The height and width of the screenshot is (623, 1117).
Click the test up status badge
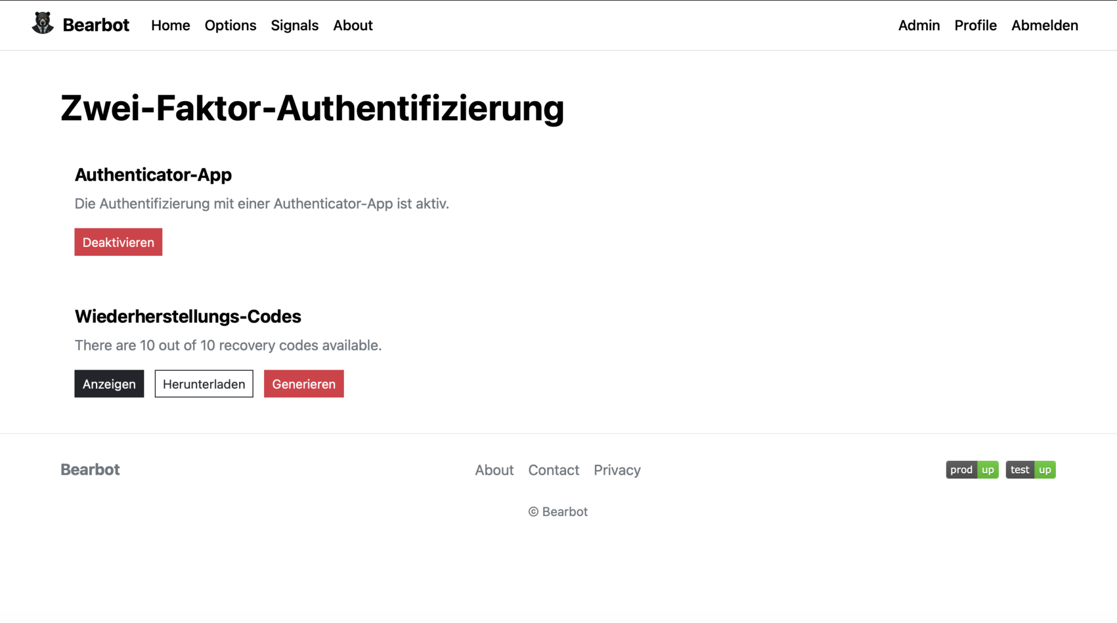(1030, 470)
